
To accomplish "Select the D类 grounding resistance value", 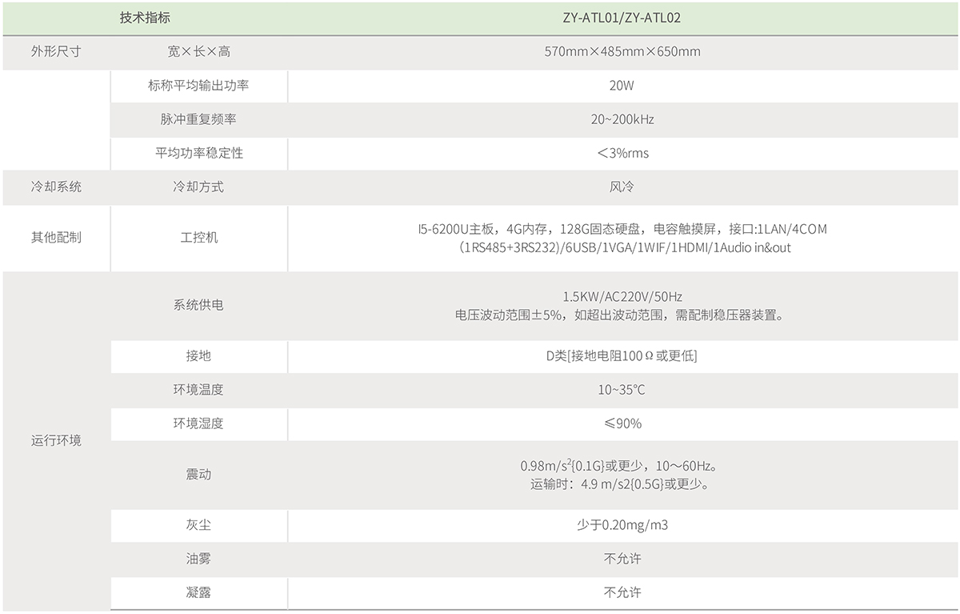I will click(622, 356).
